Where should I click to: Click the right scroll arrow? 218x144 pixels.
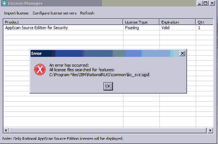[210, 130]
